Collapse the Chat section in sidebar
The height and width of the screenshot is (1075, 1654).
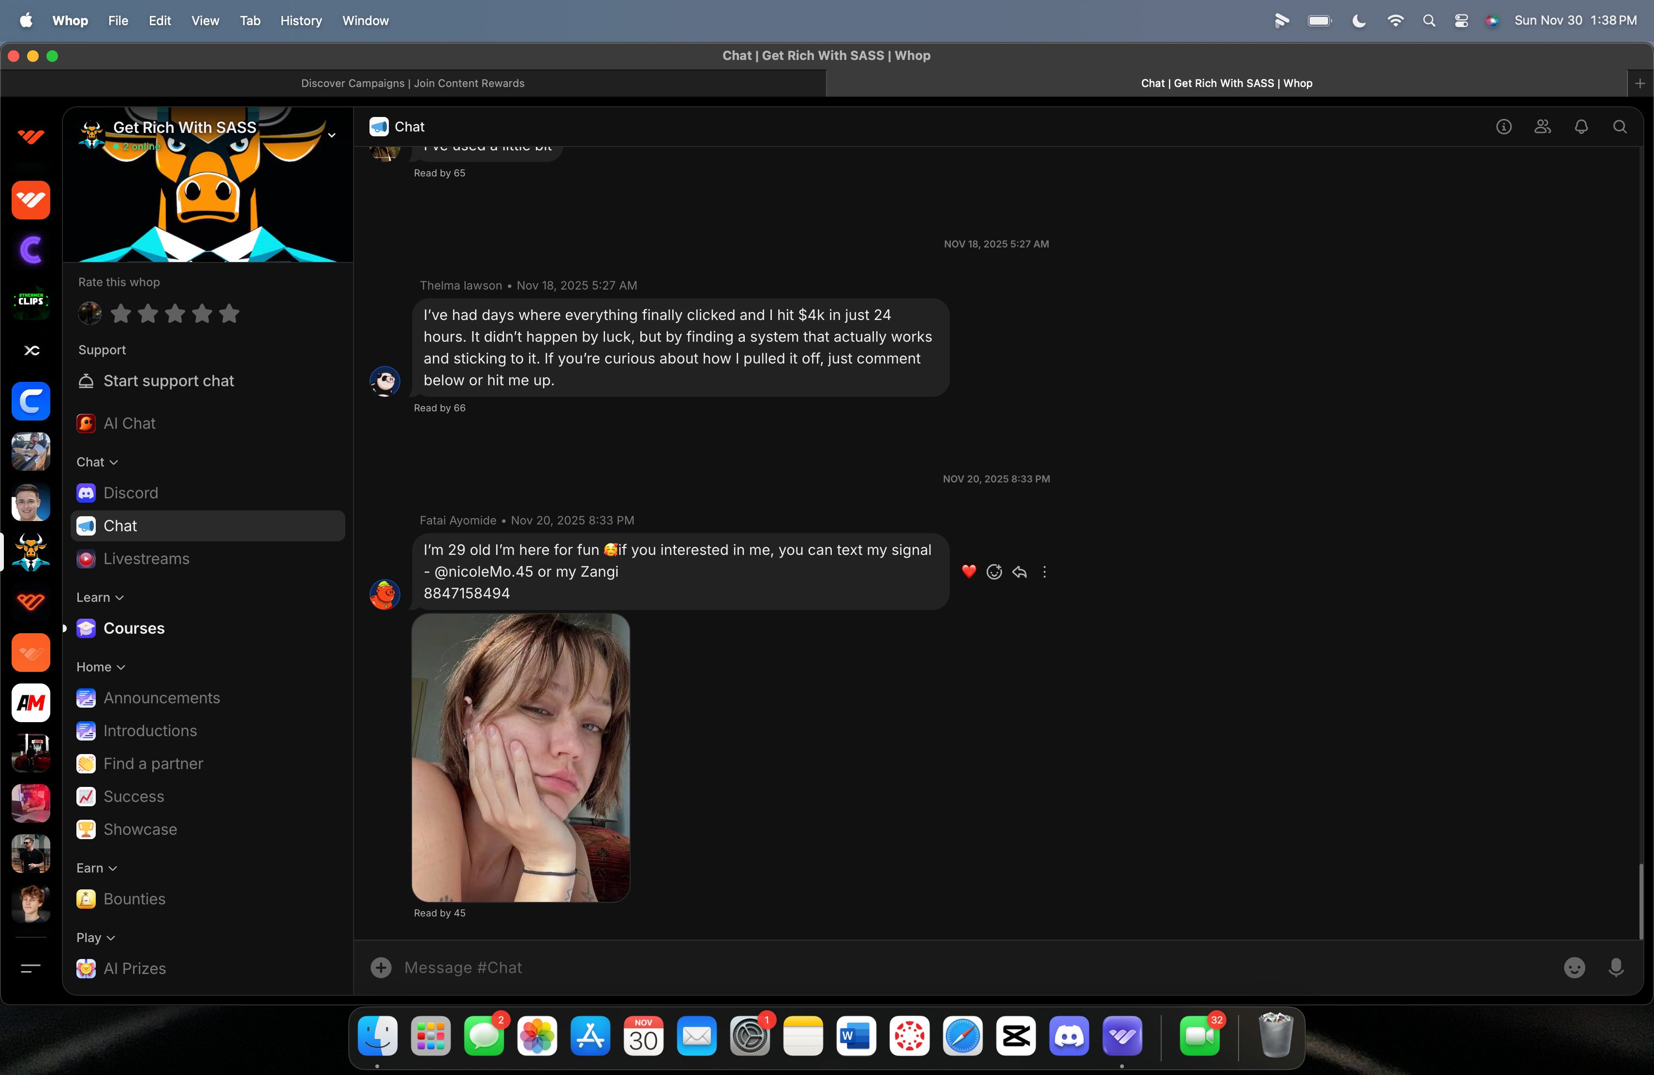[97, 462]
